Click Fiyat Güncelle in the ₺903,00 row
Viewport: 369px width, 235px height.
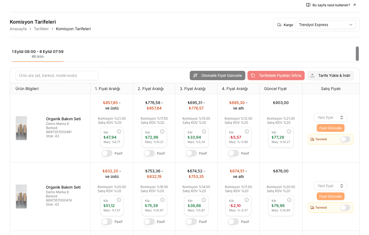click(x=331, y=128)
